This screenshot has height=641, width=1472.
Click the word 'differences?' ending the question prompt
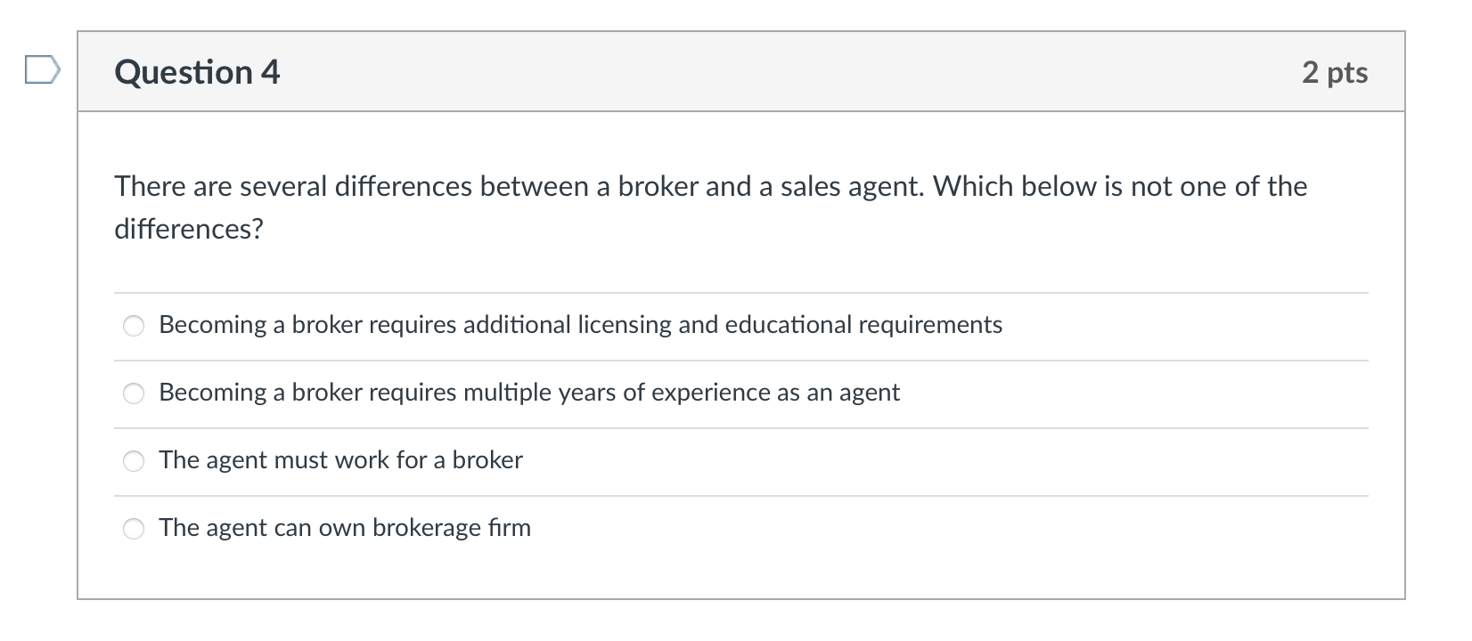point(189,230)
